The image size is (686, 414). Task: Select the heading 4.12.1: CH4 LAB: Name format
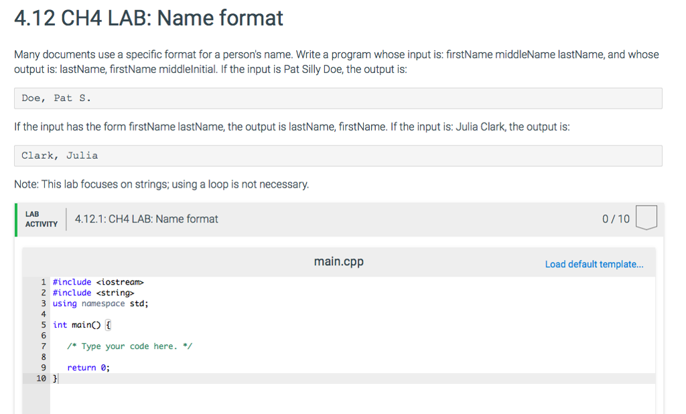tap(147, 218)
